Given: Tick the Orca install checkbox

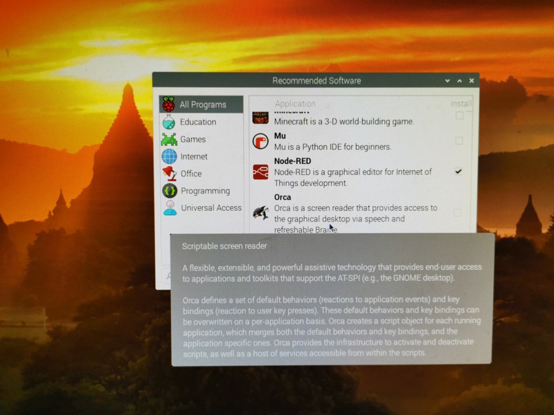Looking at the screenshot, I should [x=458, y=212].
